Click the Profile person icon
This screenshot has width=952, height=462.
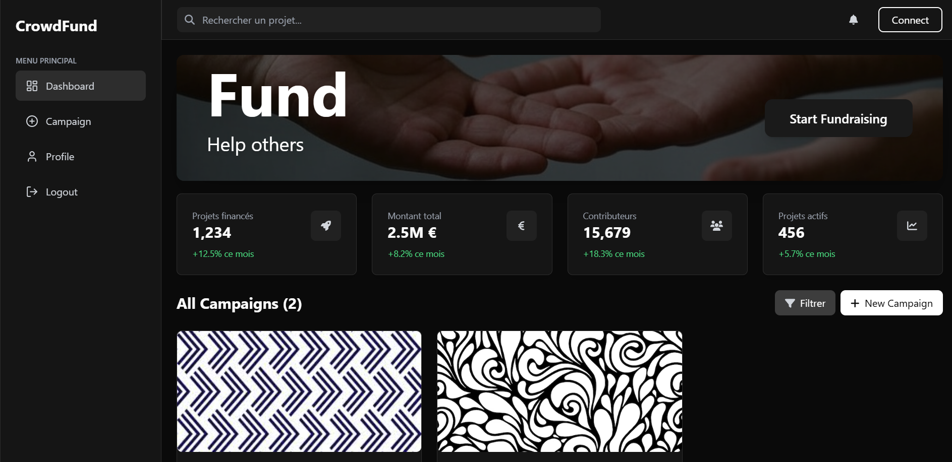32,157
